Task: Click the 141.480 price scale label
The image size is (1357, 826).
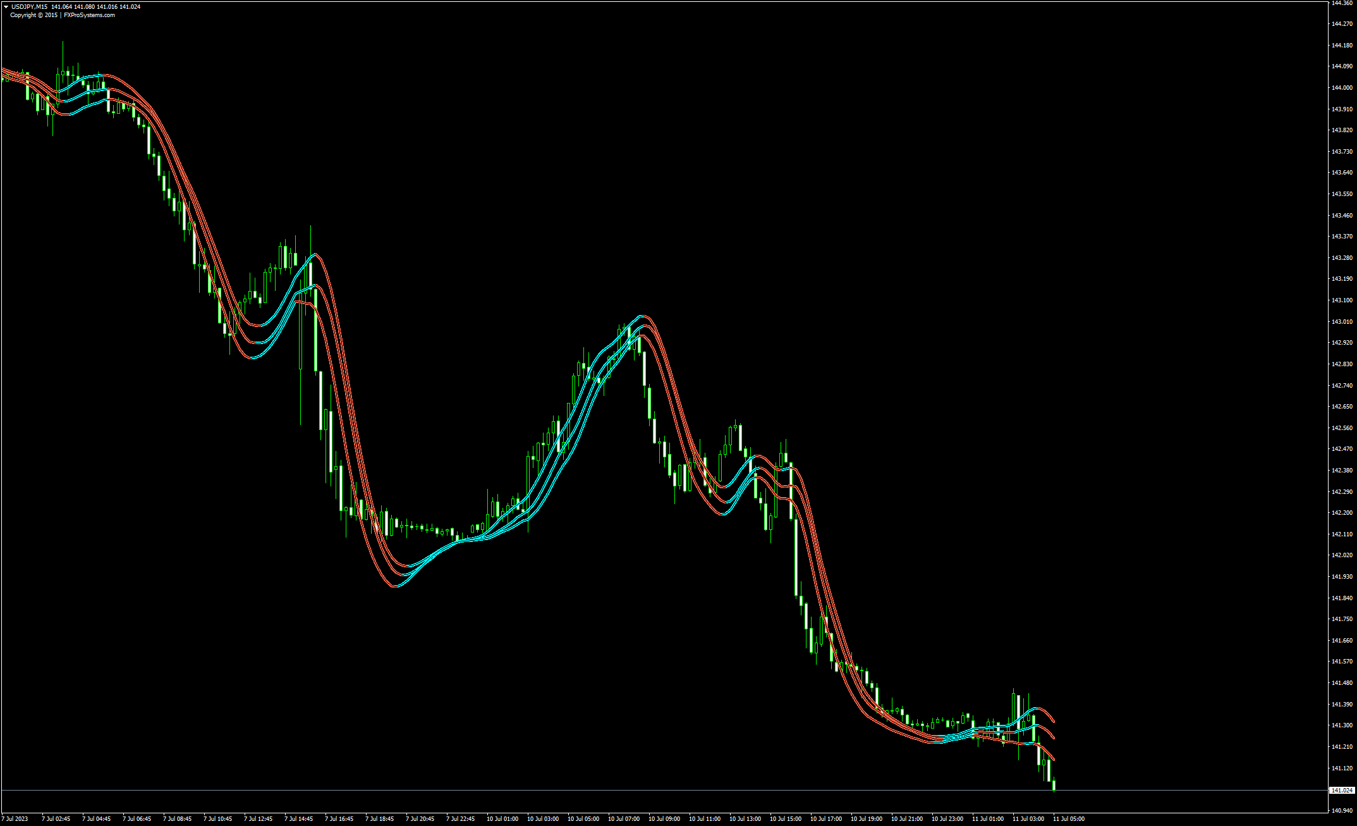Action: [1342, 683]
